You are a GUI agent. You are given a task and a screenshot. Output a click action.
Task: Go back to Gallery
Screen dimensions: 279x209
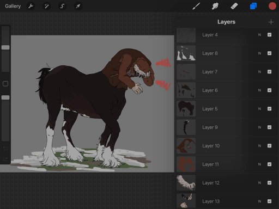tap(13, 6)
